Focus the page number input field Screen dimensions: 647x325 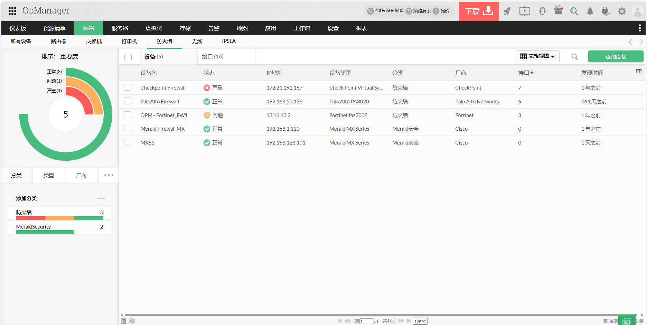[367, 321]
